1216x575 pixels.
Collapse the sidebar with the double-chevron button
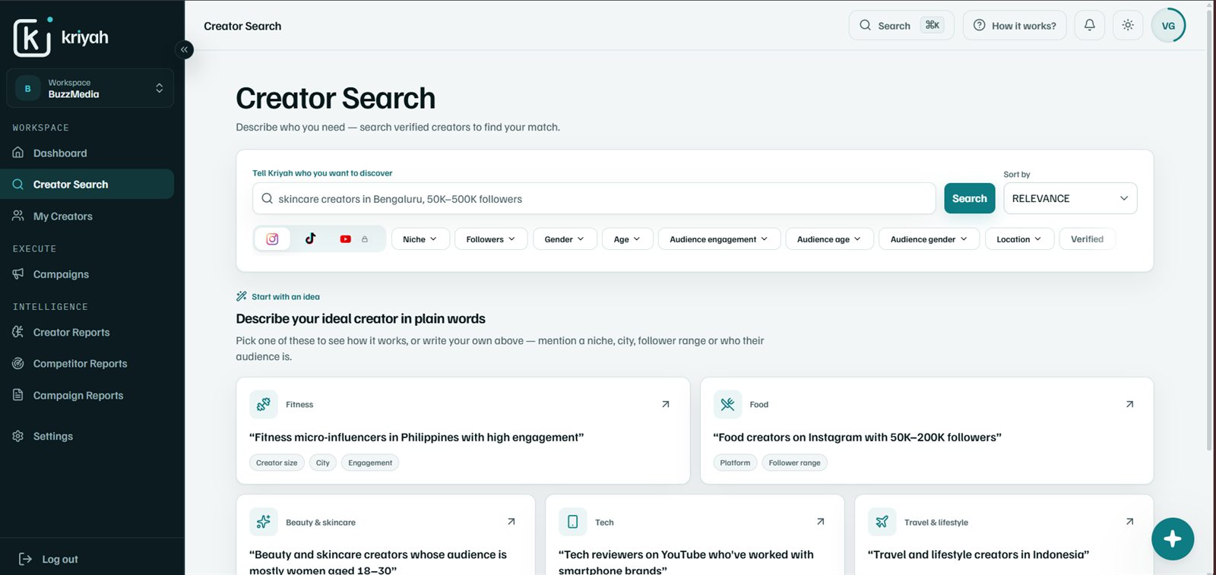tap(184, 50)
